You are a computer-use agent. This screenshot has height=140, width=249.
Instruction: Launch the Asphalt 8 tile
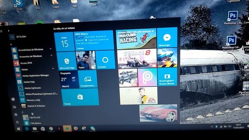pos(137,59)
